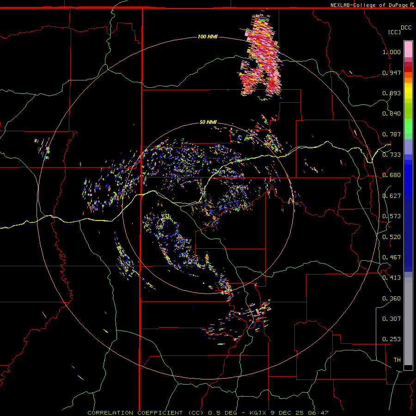Click the 0.733 legend value
This screenshot has width=416, height=416.
[x=392, y=154]
